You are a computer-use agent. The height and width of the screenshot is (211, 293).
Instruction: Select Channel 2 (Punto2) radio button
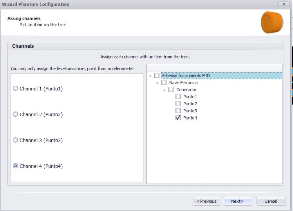coord(16,114)
